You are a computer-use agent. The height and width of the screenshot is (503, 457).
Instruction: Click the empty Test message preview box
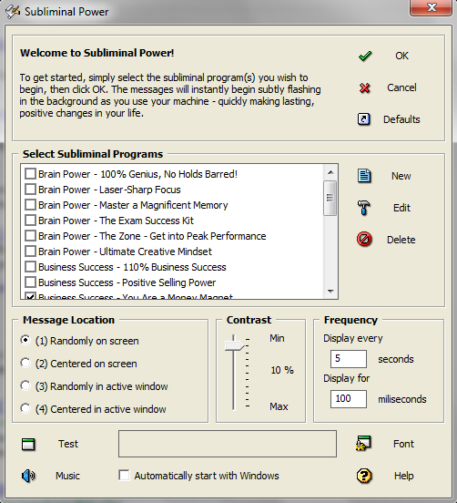pyautogui.click(x=228, y=444)
